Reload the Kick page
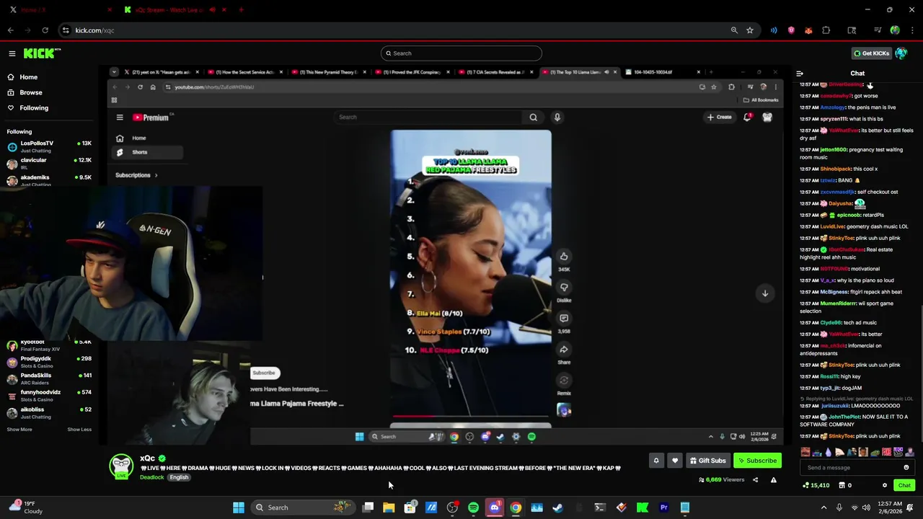Image resolution: width=923 pixels, height=519 pixels. click(x=45, y=30)
